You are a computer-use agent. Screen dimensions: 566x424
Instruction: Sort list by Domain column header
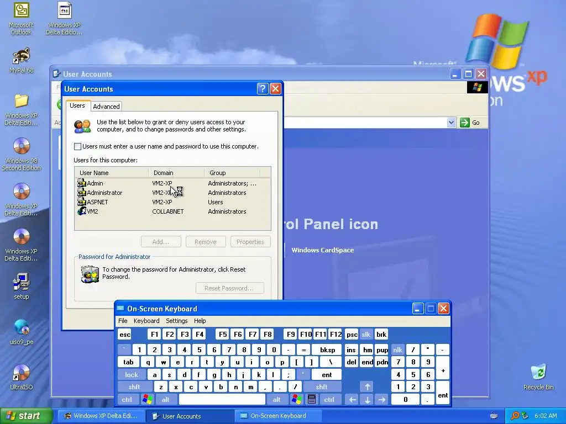(176, 173)
